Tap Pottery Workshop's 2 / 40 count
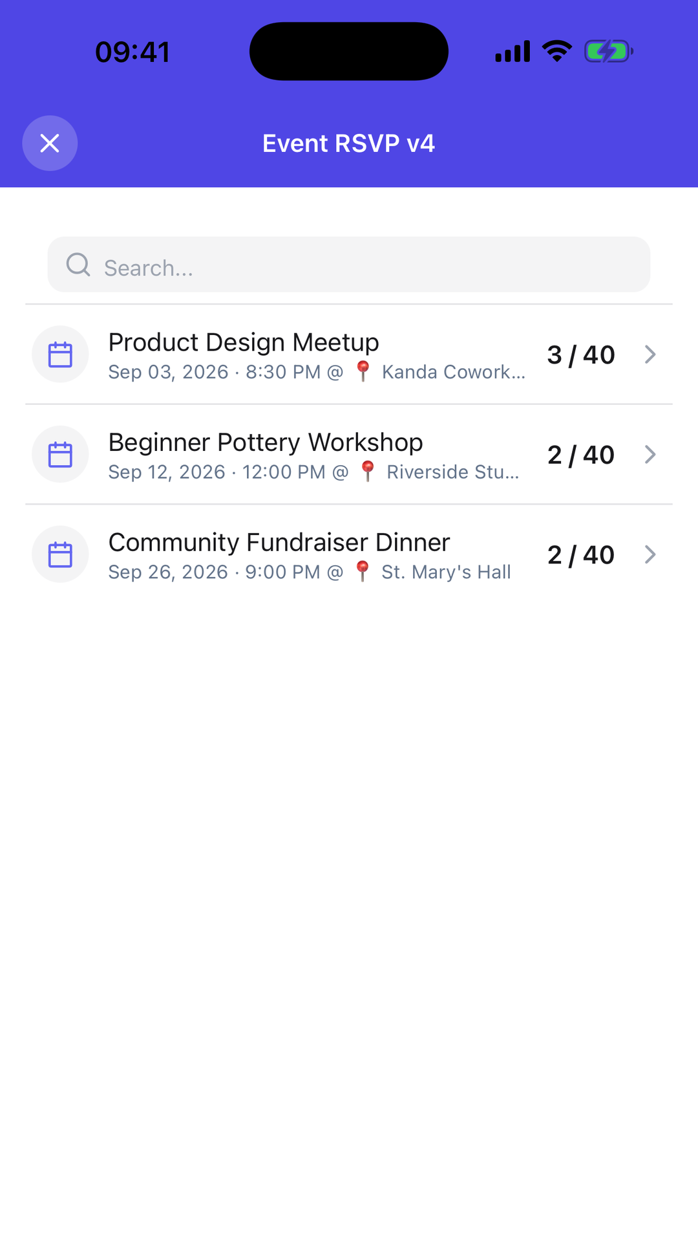 581,455
